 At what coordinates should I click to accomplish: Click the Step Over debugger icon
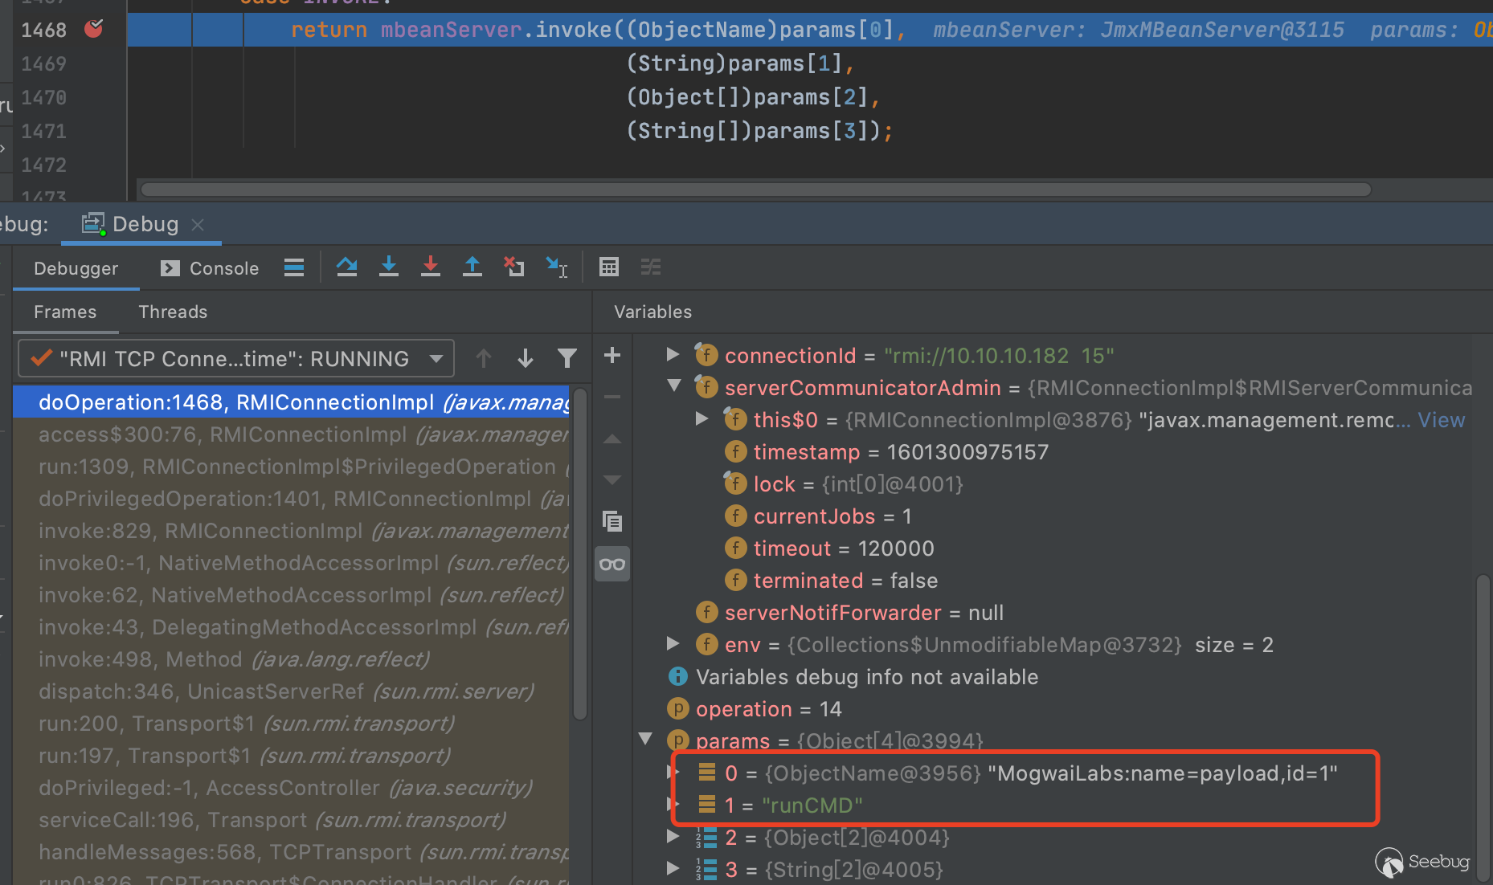pos(347,267)
